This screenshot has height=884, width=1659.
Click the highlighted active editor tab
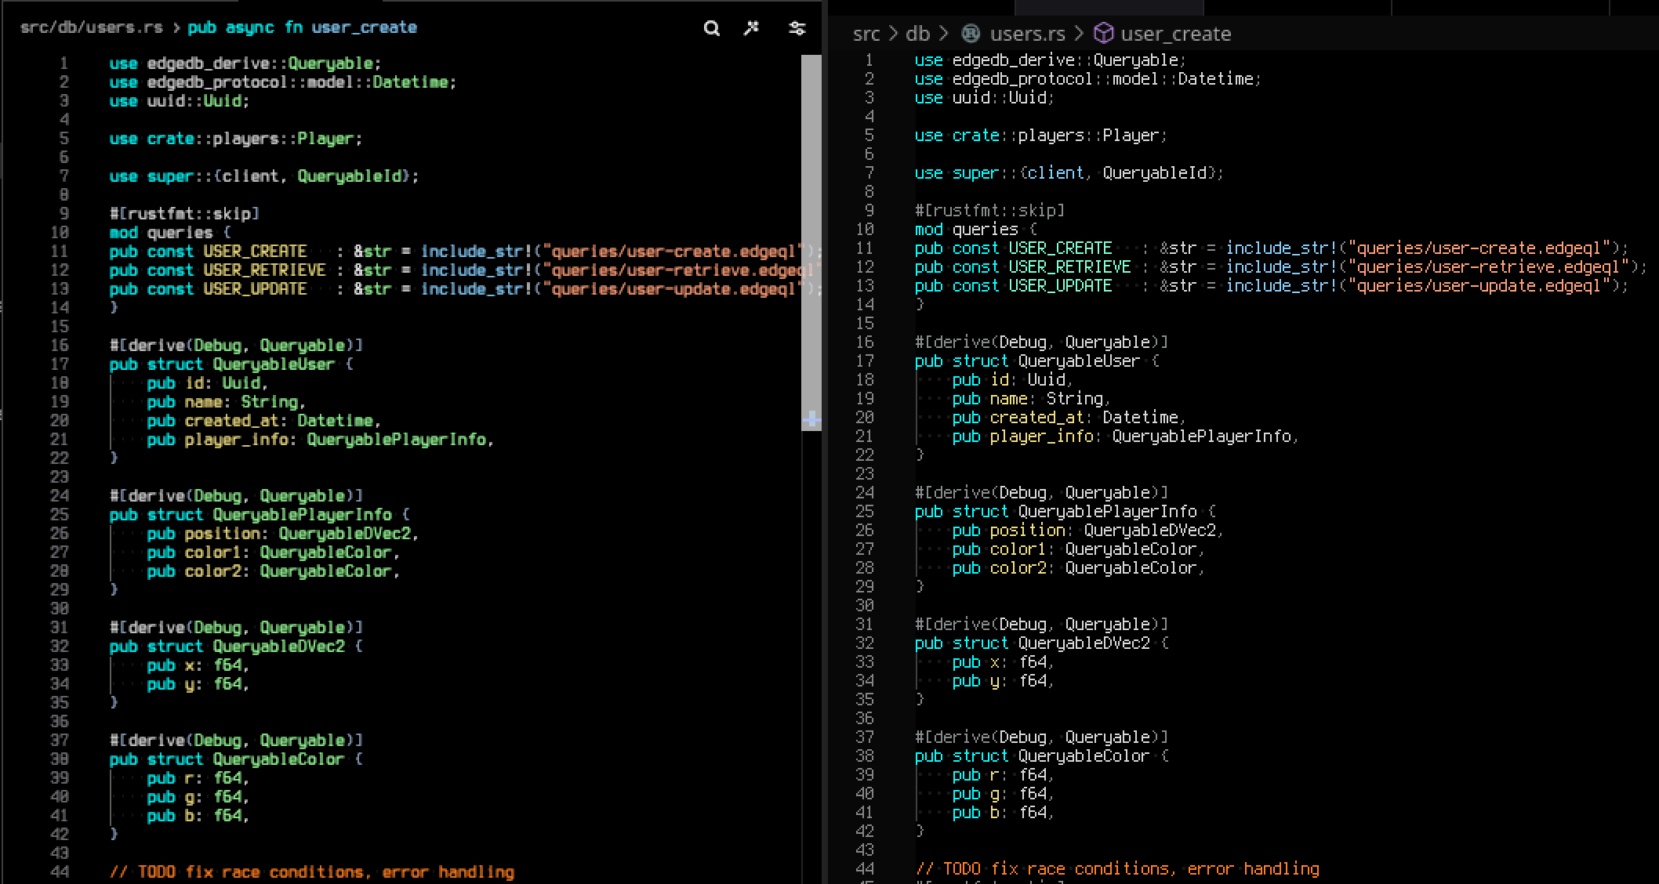1109,7
